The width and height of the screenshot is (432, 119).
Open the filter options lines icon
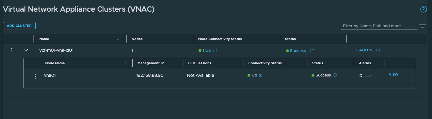coord(422,26)
